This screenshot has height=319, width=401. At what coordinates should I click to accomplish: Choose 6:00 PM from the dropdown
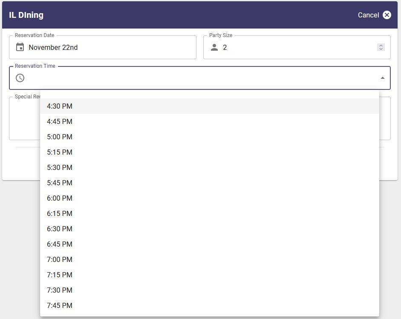tap(60, 198)
